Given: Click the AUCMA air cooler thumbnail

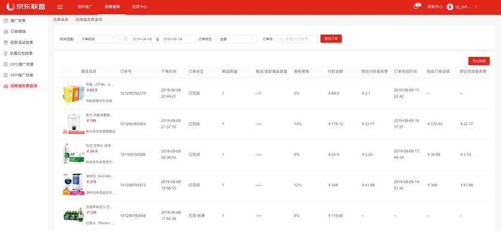Looking at the screenshot, I should (x=74, y=184).
